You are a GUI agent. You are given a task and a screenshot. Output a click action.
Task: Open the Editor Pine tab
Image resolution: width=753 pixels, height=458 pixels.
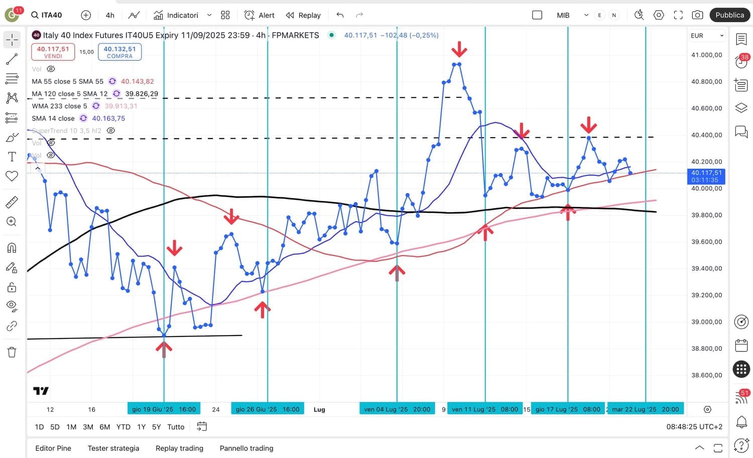53,448
